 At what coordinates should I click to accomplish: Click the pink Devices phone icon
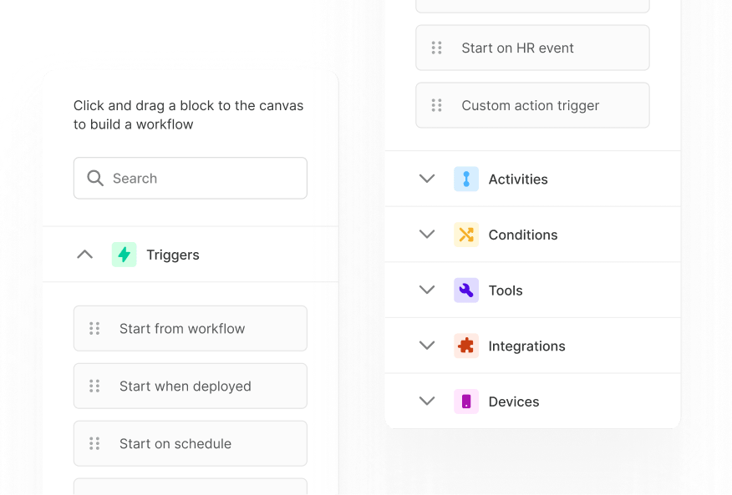tap(466, 402)
